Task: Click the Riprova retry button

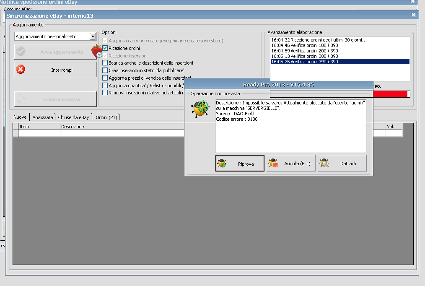Action: [x=240, y=164]
